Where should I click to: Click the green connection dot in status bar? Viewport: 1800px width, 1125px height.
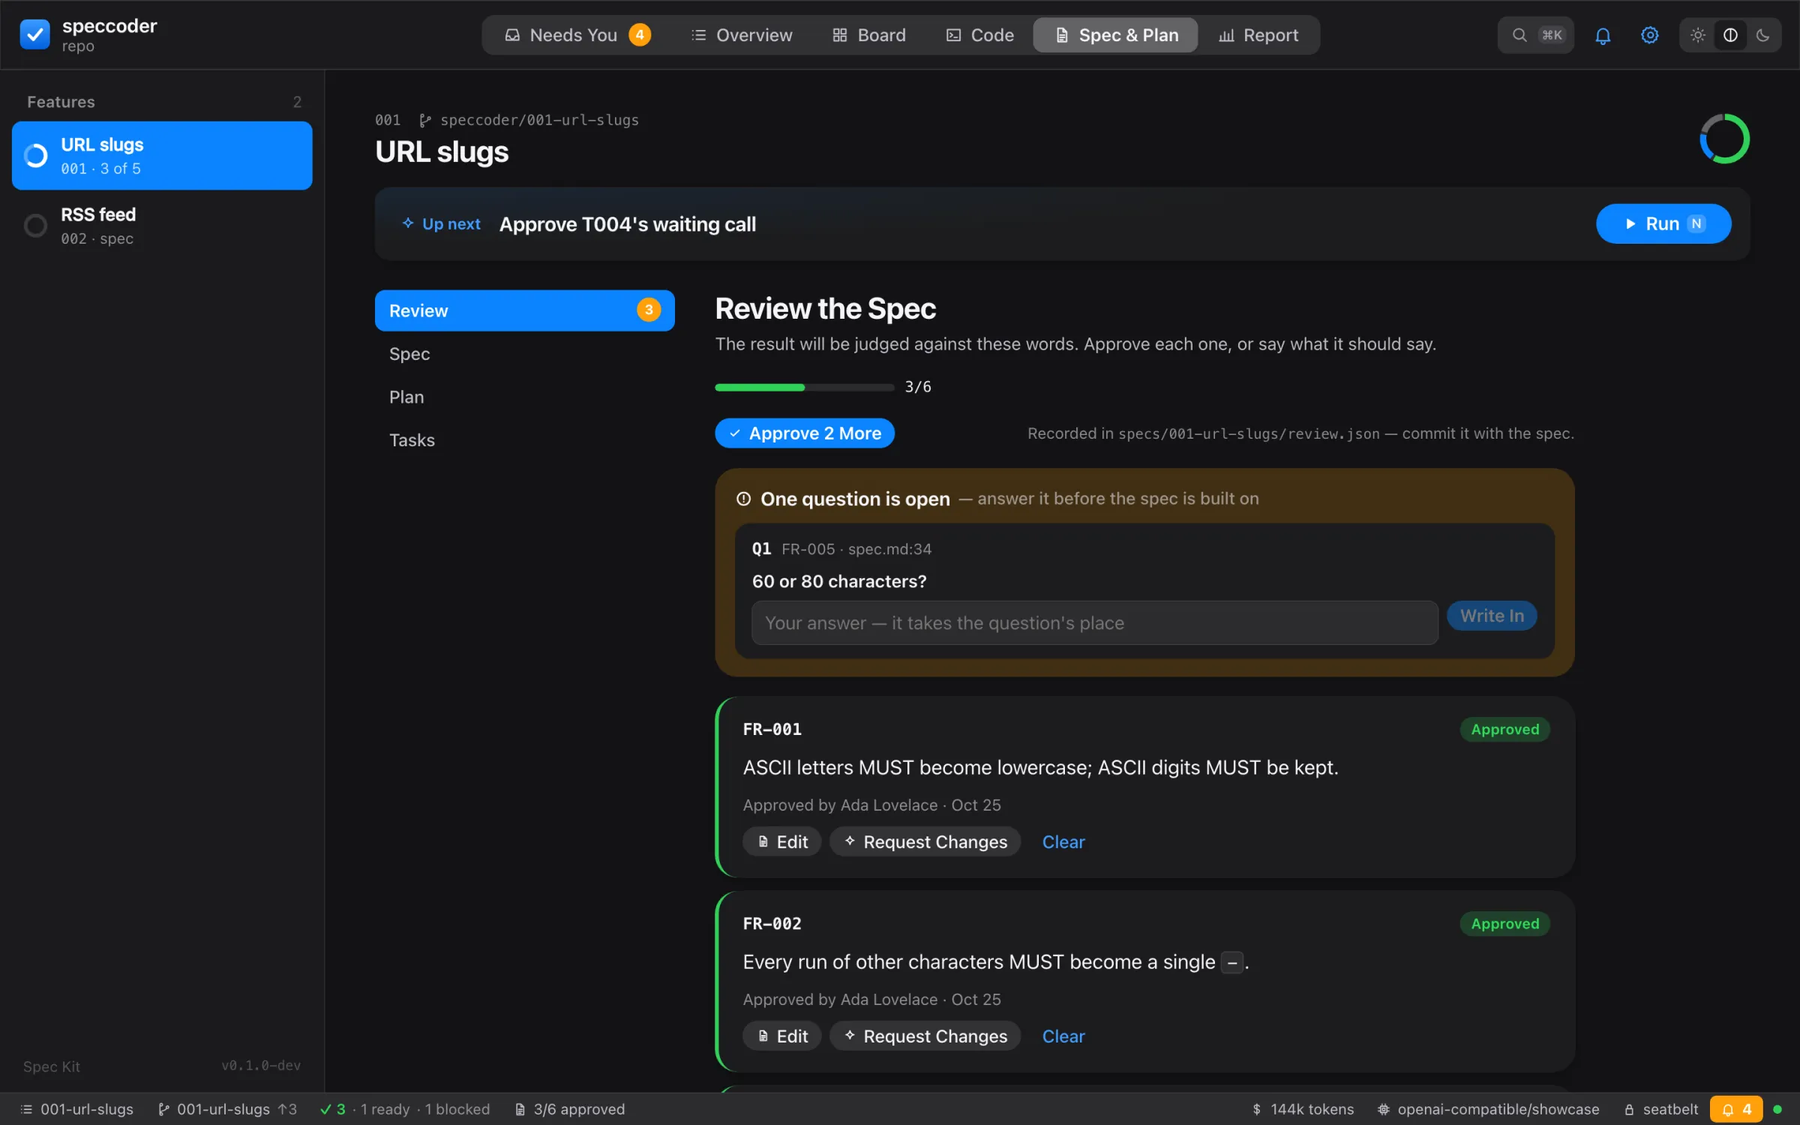[x=1777, y=1109]
